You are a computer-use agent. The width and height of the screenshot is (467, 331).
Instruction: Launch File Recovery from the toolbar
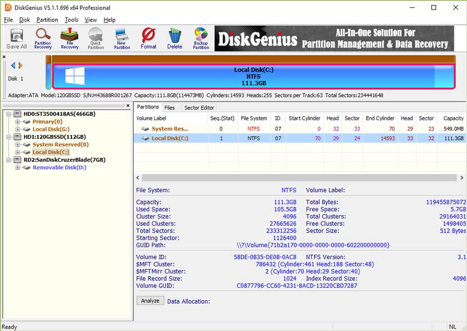69,38
